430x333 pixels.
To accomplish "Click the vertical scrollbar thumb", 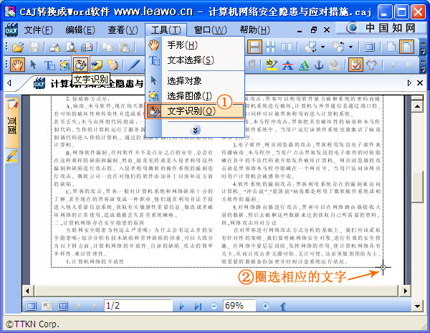I will (417, 187).
